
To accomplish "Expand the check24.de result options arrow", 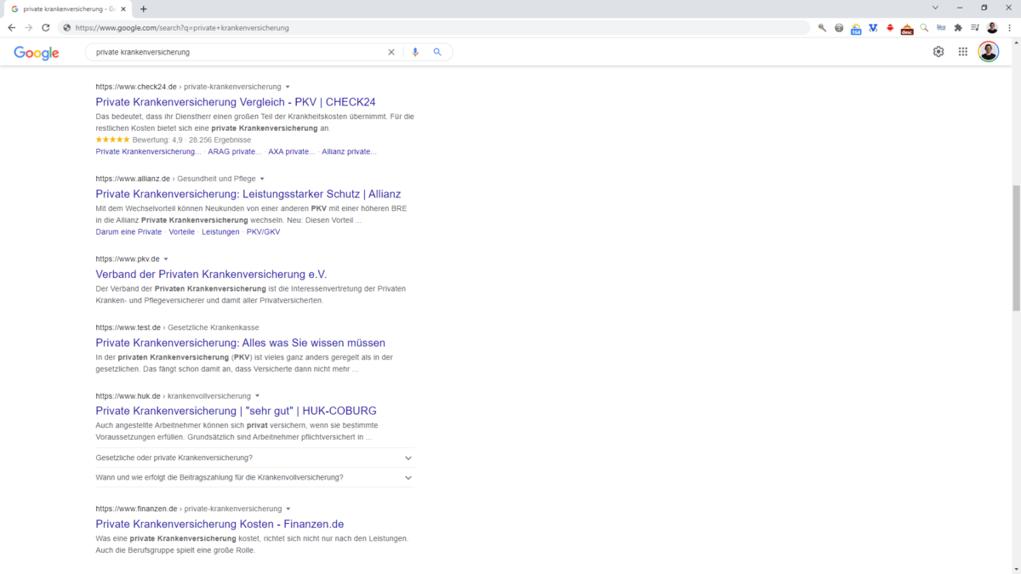I will (288, 87).
